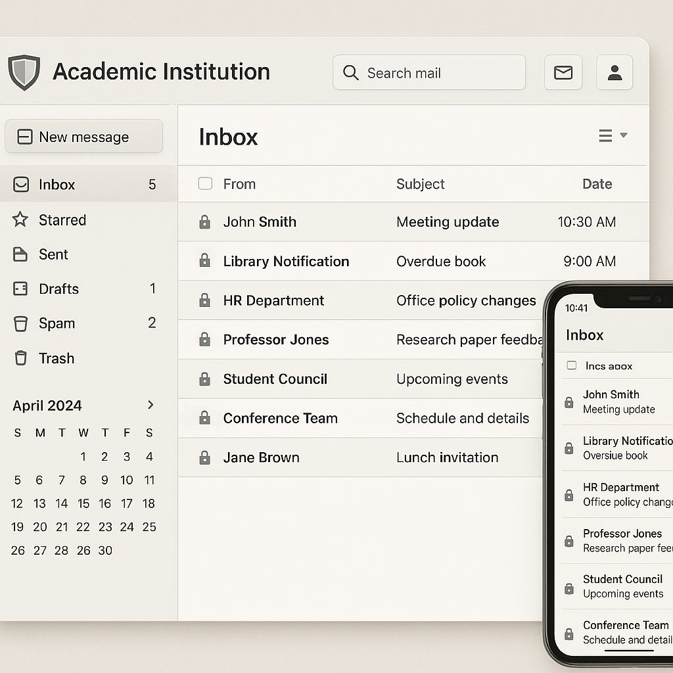Click the Sent folder icon
673x673 pixels.
tap(22, 254)
